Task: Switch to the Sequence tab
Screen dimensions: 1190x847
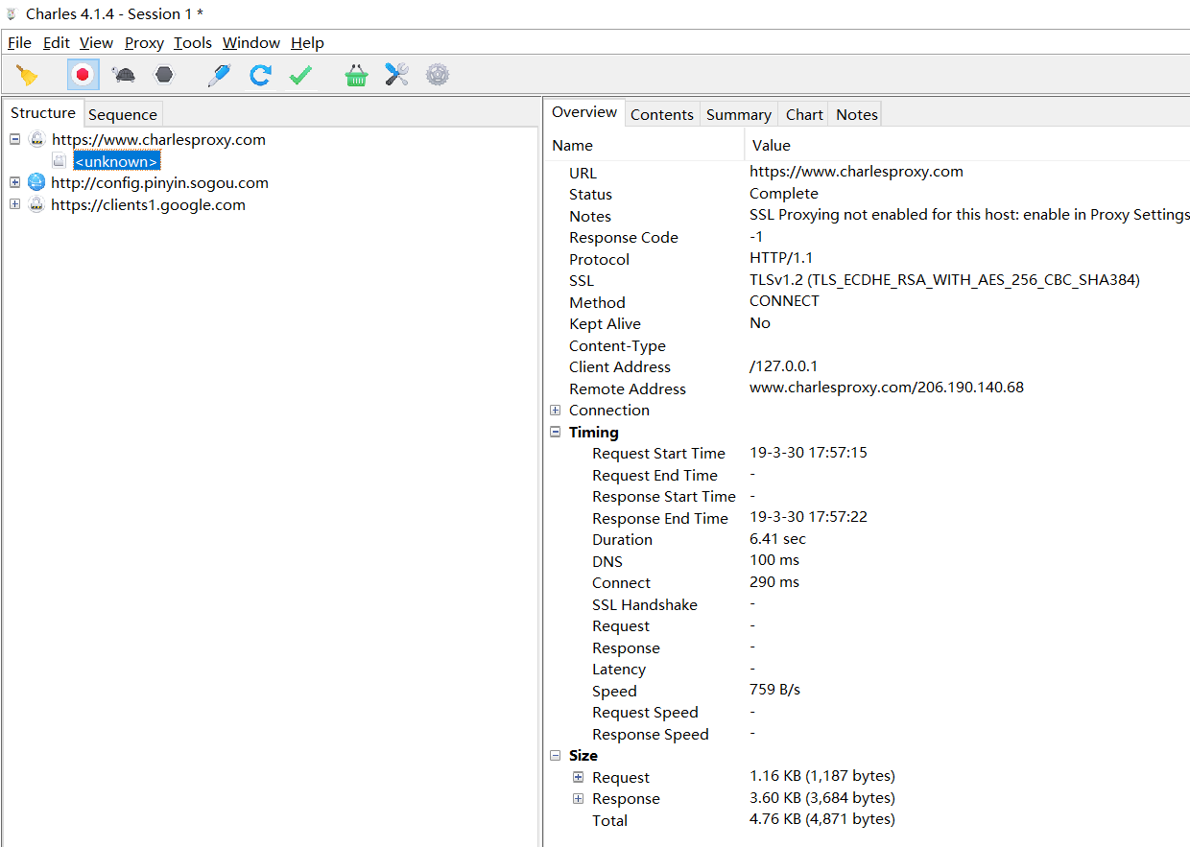Action: [123, 114]
